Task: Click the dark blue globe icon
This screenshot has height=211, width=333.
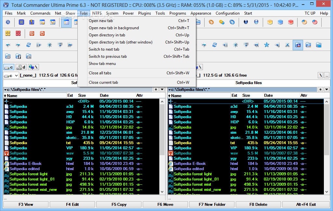Action: coord(246,22)
